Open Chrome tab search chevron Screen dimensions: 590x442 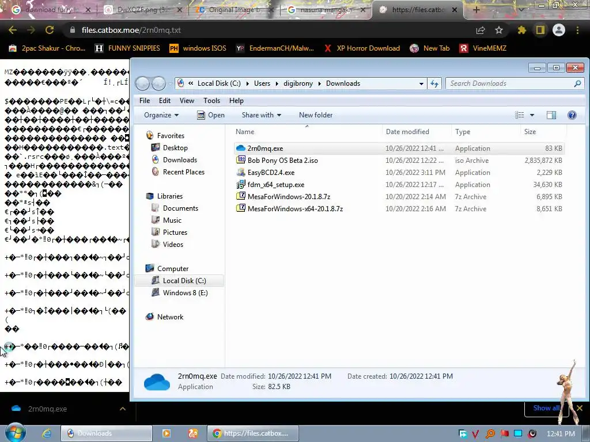pyautogui.click(x=521, y=10)
